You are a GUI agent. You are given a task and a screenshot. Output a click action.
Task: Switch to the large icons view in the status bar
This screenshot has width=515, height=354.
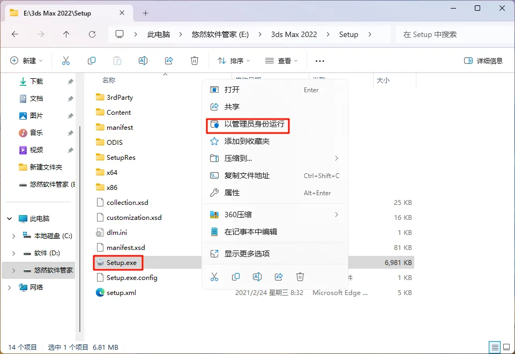click(x=507, y=347)
